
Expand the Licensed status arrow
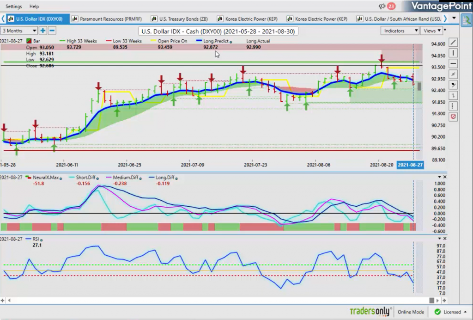(x=465, y=312)
